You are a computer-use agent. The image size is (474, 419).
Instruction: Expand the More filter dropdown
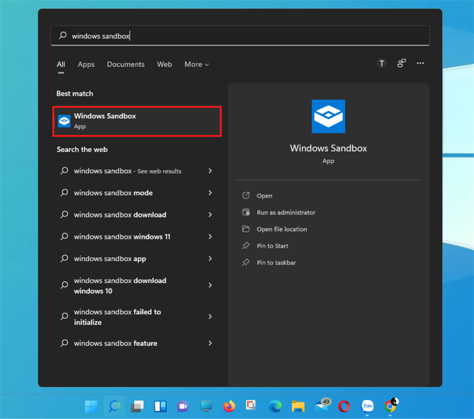point(197,65)
